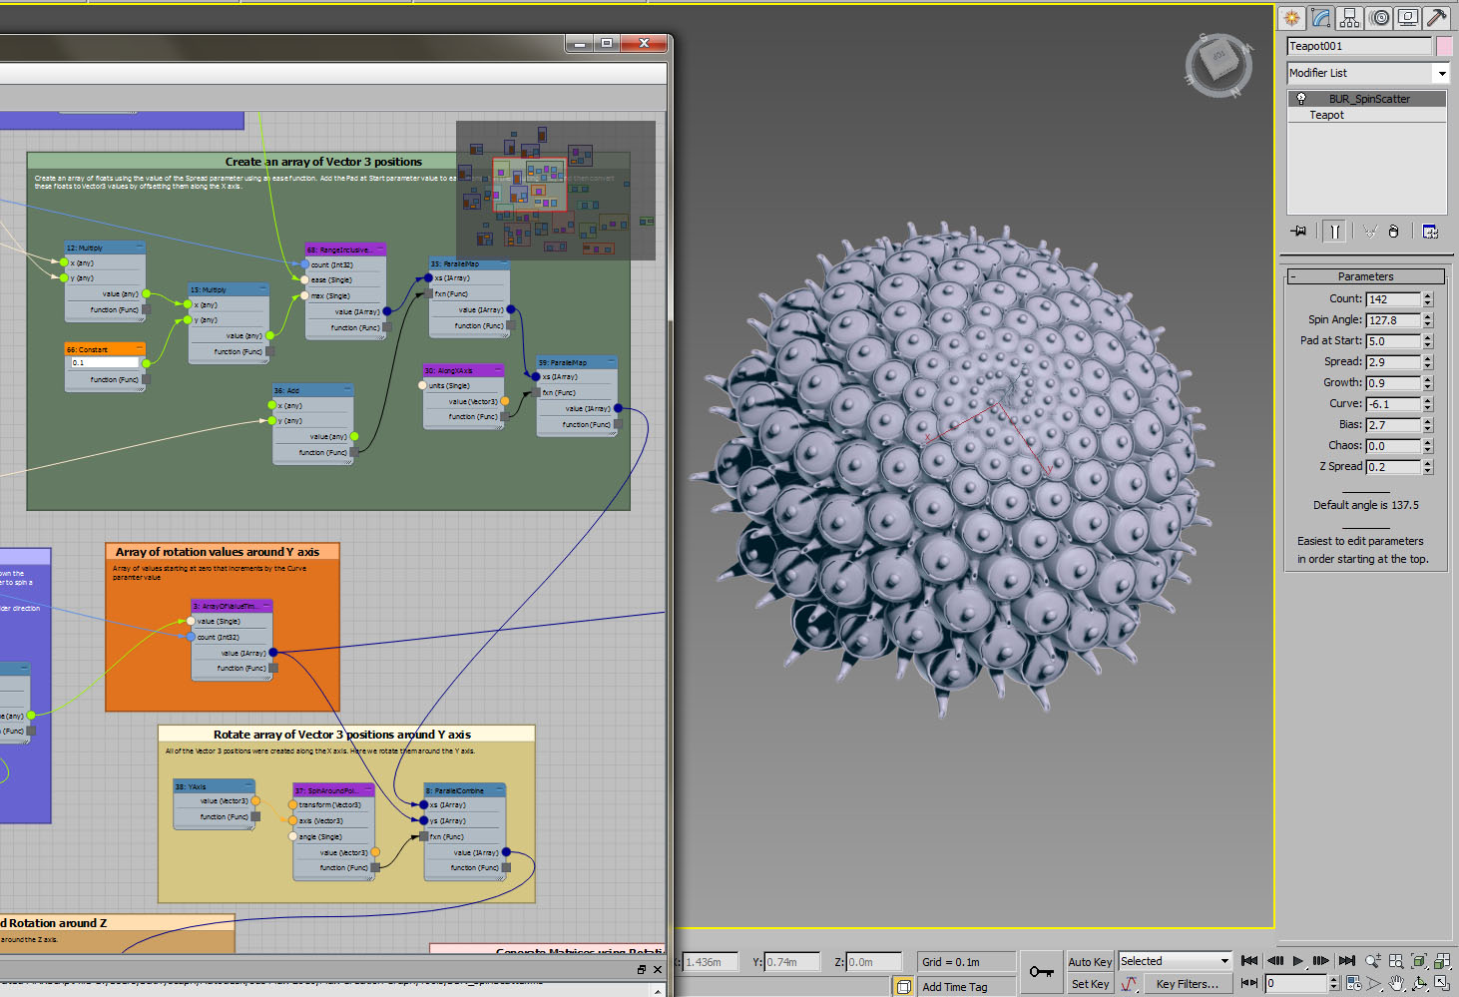This screenshot has height=997, width=1459.
Task: Click Remove Modifier from stack icon
Action: [x=1394, y=232]
